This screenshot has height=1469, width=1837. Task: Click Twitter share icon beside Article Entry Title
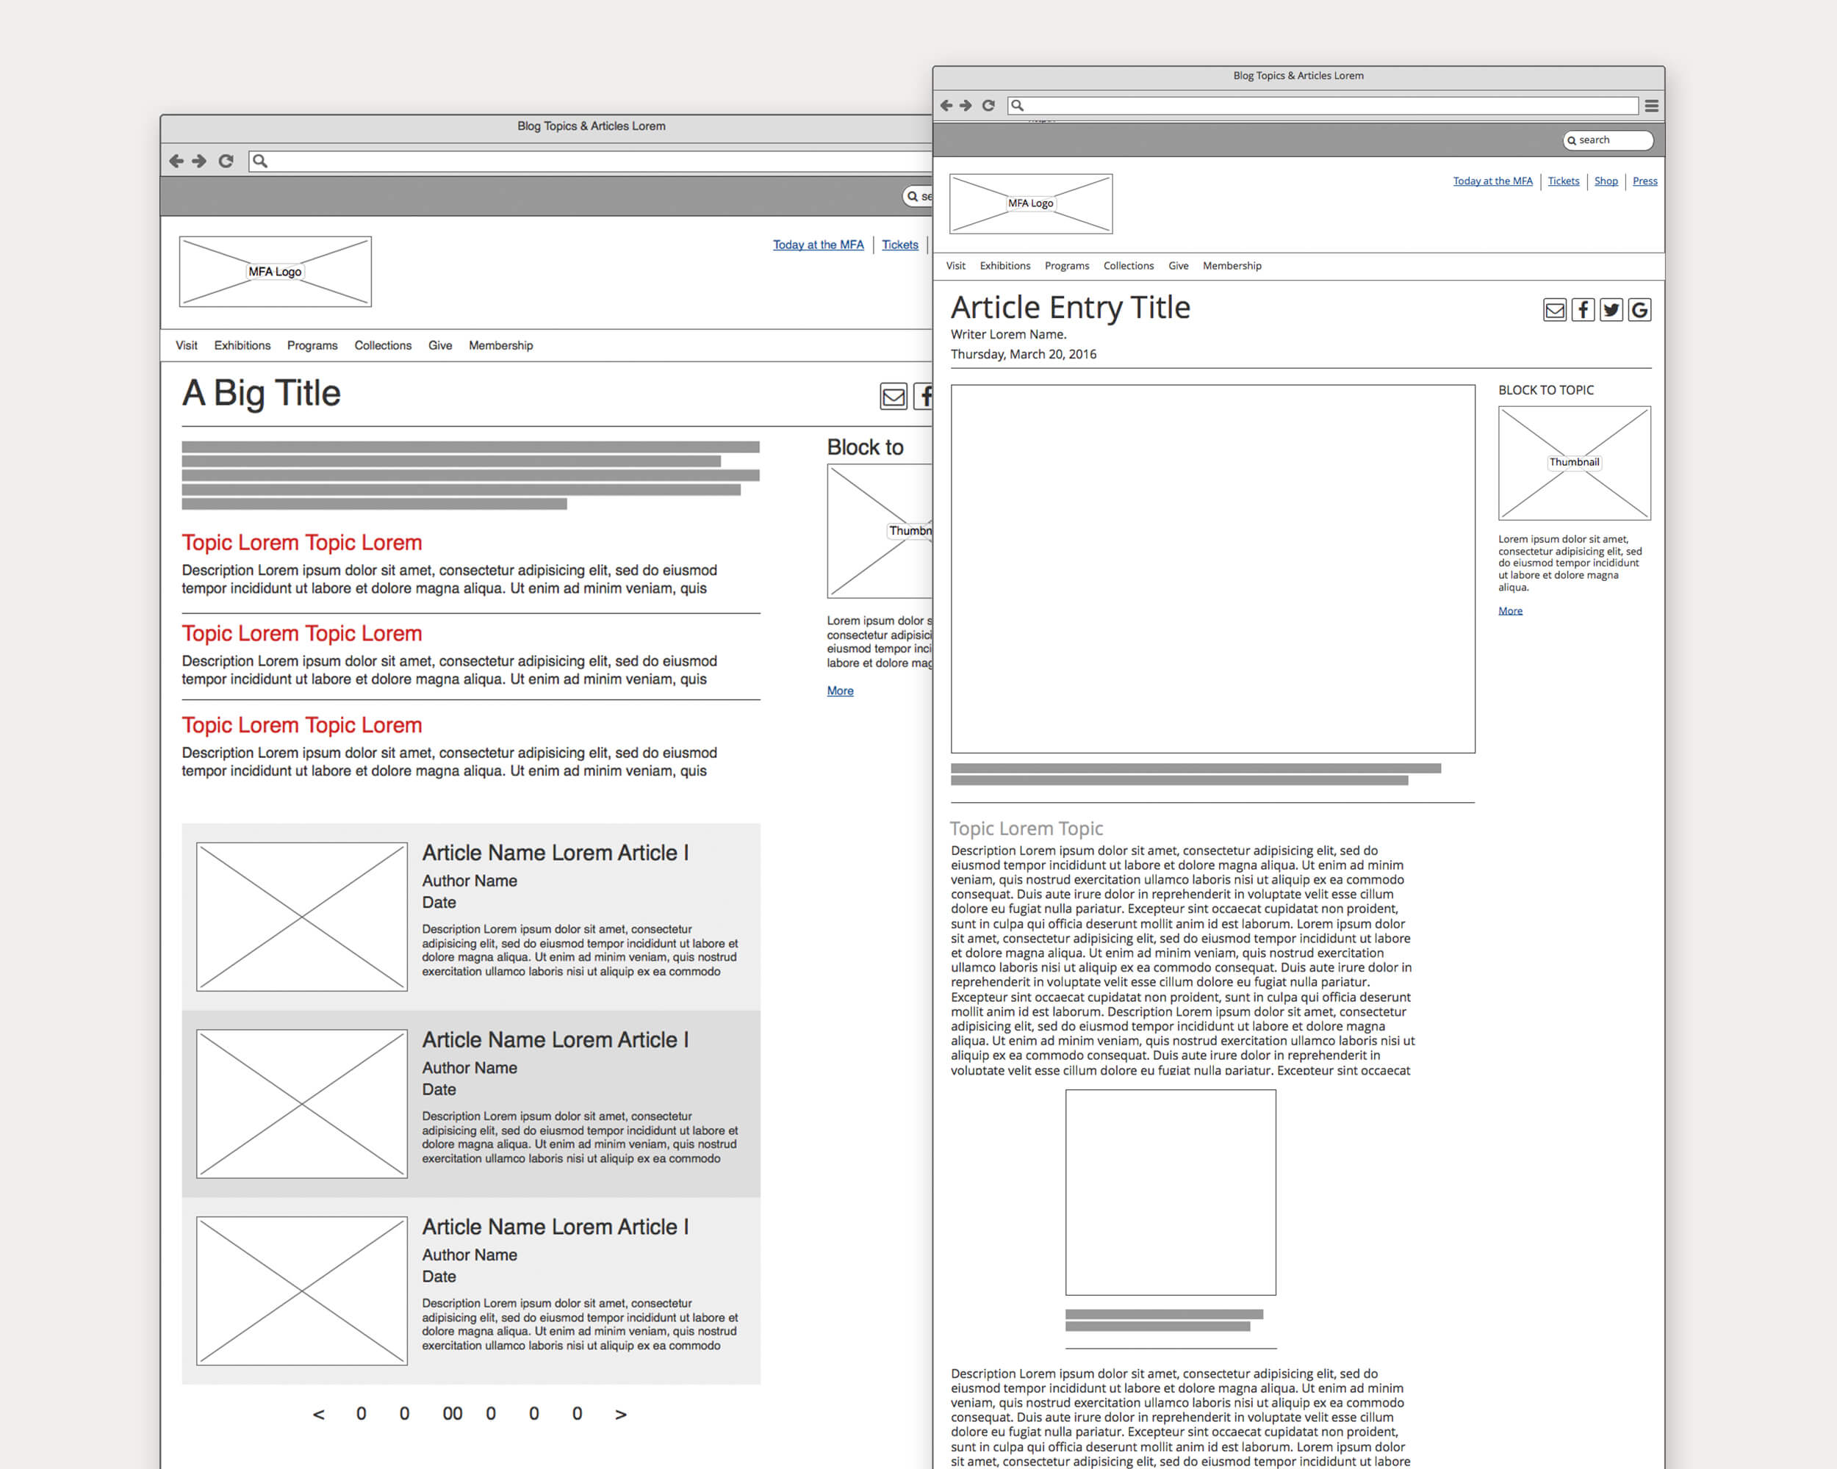(1611, 310)
